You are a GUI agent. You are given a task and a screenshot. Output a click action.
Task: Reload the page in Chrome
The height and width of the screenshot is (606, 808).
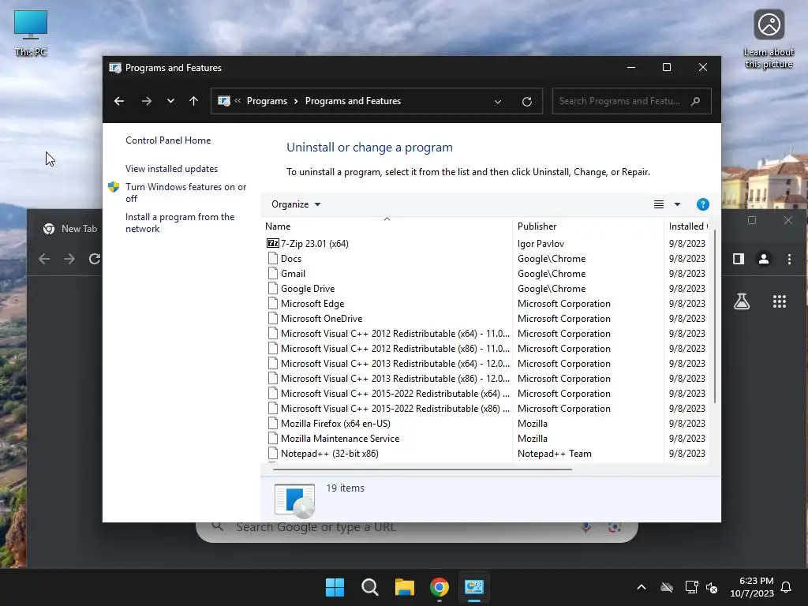tap(95, 259)
